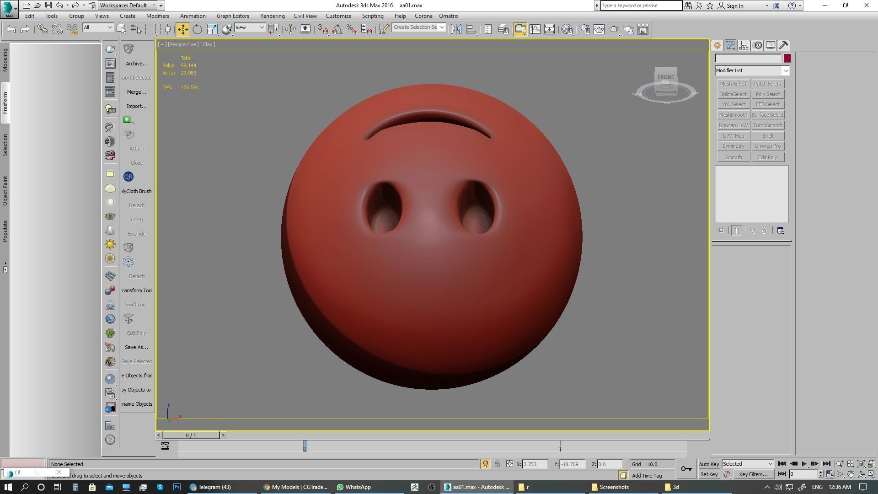The image size is (878, 494).
Task: Open the Customize menu
Action: tap(338, 16)
